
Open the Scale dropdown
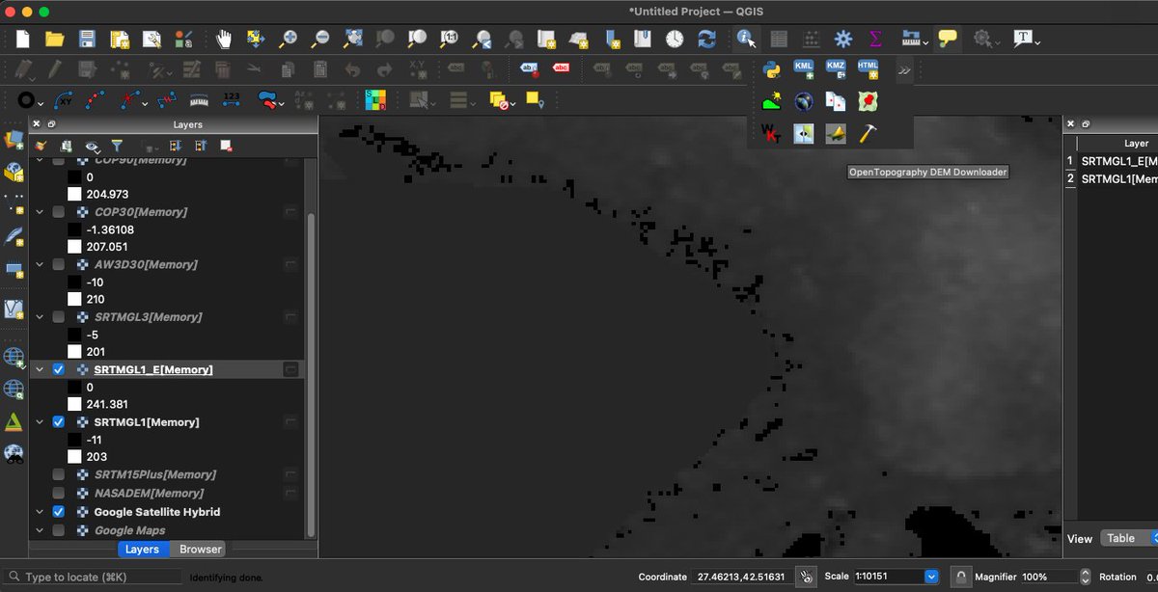click(931, 577)
